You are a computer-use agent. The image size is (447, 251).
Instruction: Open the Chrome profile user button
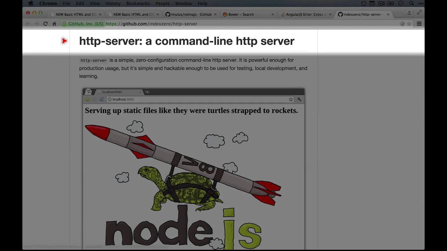(x=409, y=13)
